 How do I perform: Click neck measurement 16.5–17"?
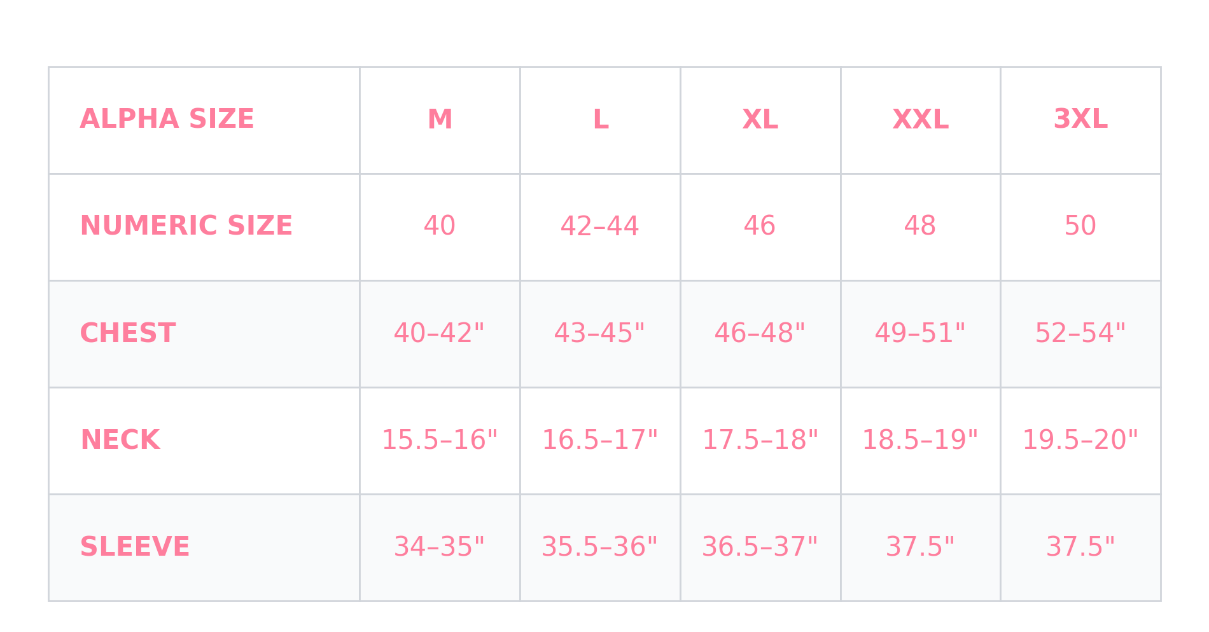[x=599, y=440]
